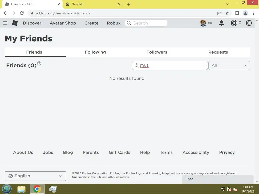The height and width of the screenshot is (194, 259).
Task: Click the Roblox logo home icon
Action: [x=15, y=23]
